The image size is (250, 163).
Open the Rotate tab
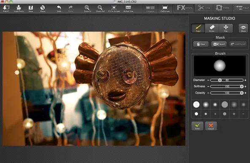click(222, 8)
